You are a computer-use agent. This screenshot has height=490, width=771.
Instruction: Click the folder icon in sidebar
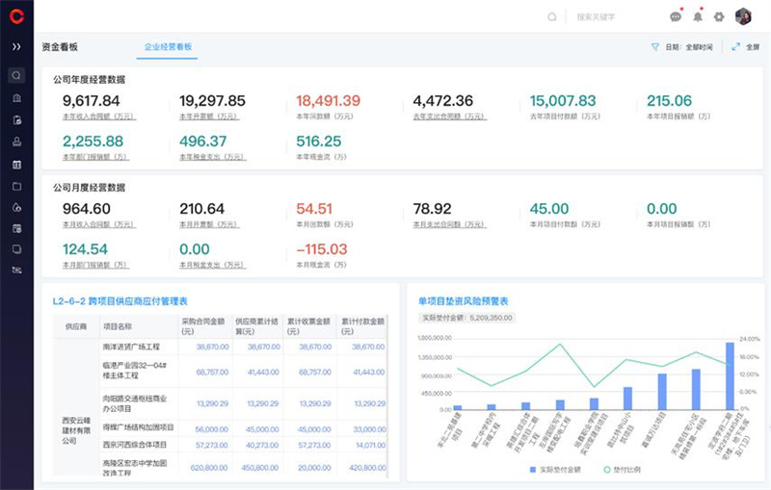[16, 186]
